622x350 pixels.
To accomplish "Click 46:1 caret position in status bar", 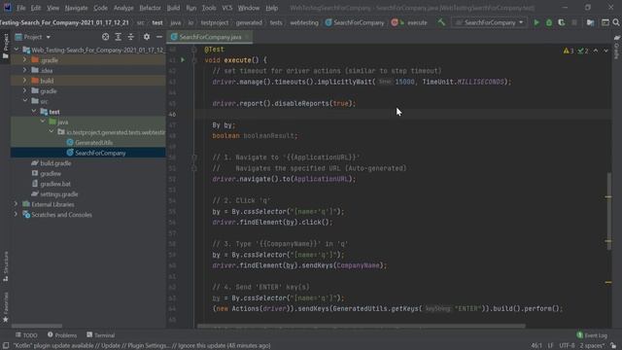I will (x=536, y=346).
